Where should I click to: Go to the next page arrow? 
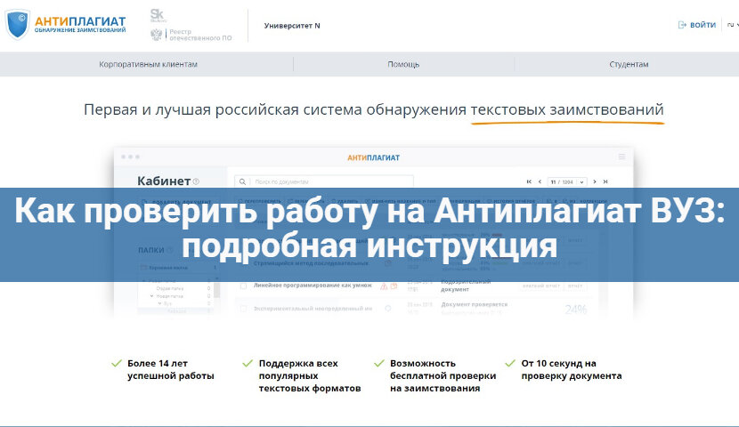pyautogui.click(x=594, y=181)
